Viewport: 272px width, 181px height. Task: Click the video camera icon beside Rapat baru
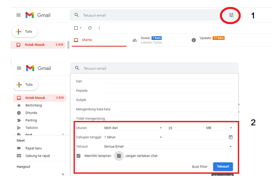(x=19, y=148)
